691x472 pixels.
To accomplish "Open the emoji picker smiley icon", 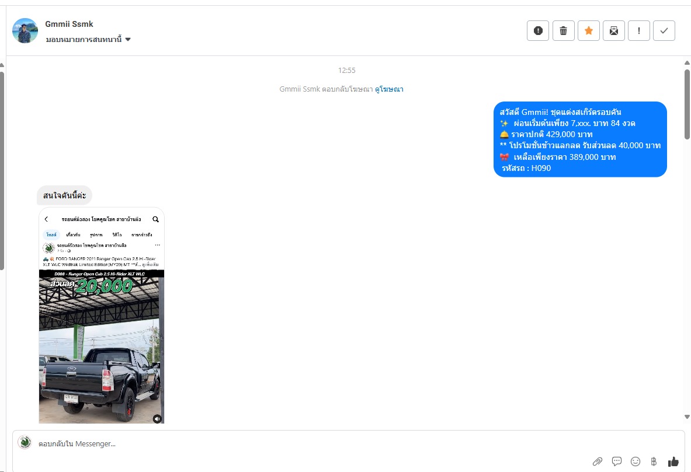I will coord(635,461).
